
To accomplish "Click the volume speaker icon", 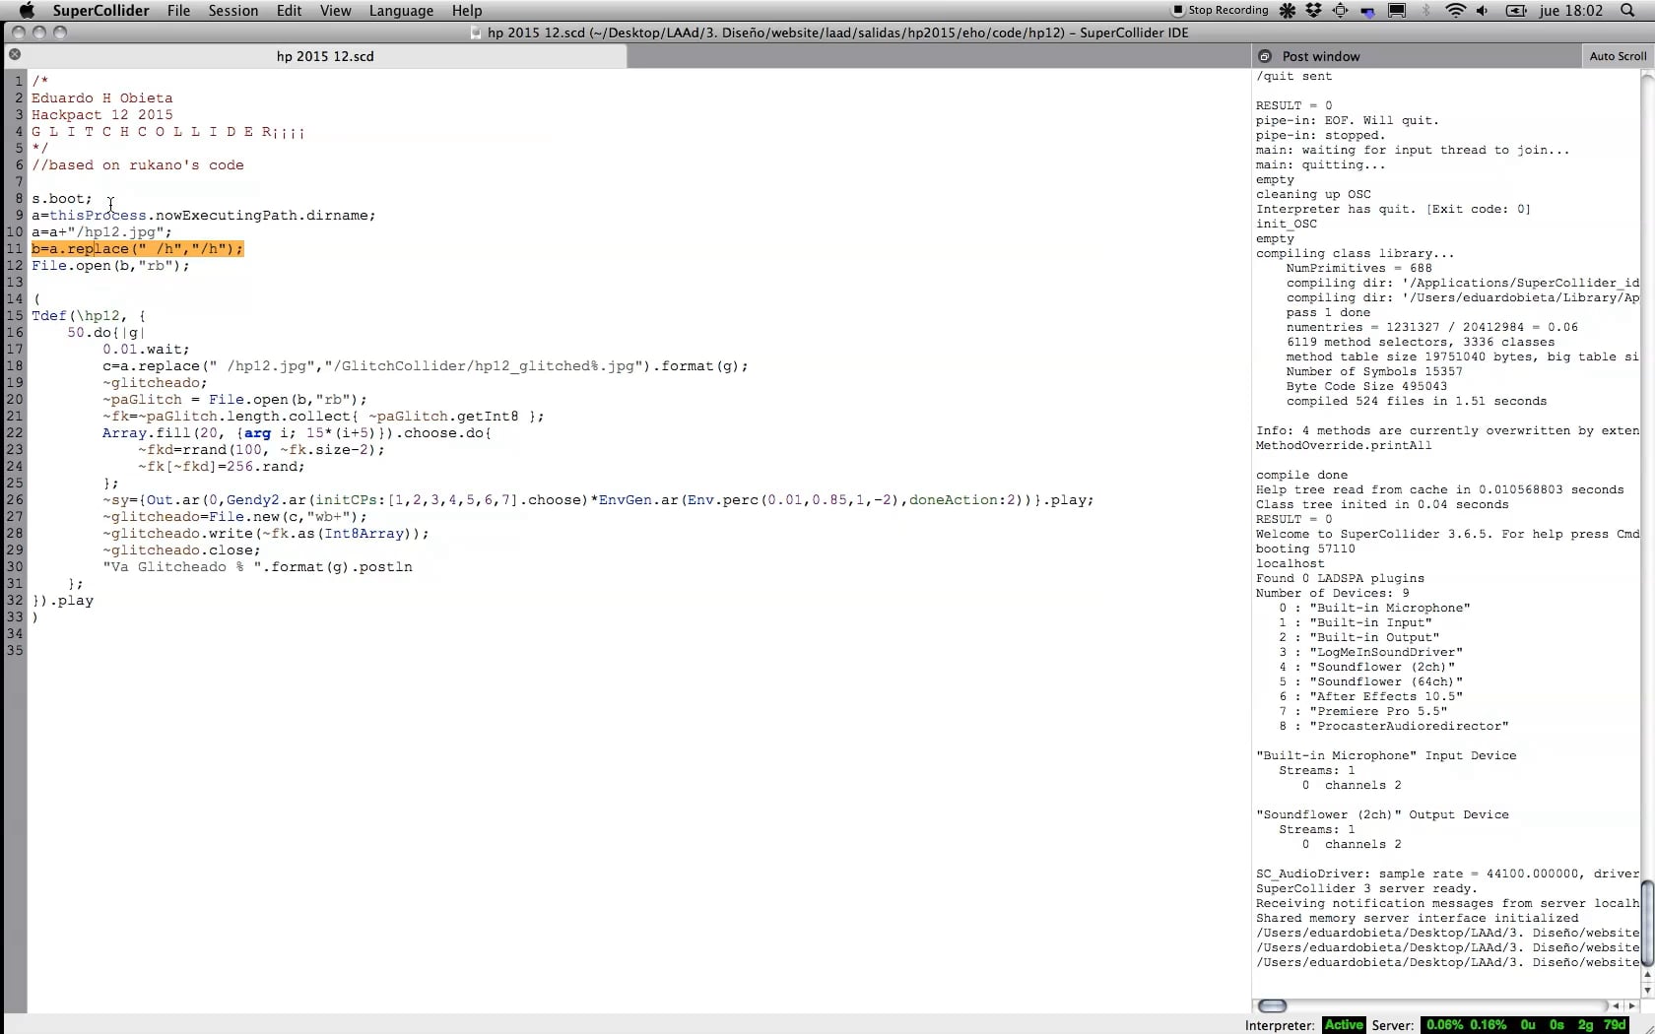I will [x=1483, y=11].
